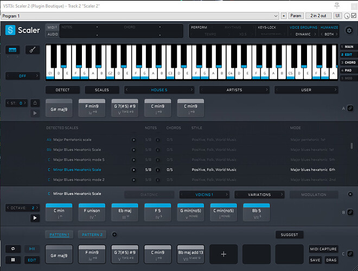Open VARIATIONS selector
This screenshot has height=271, width=358.
point(259,195)
